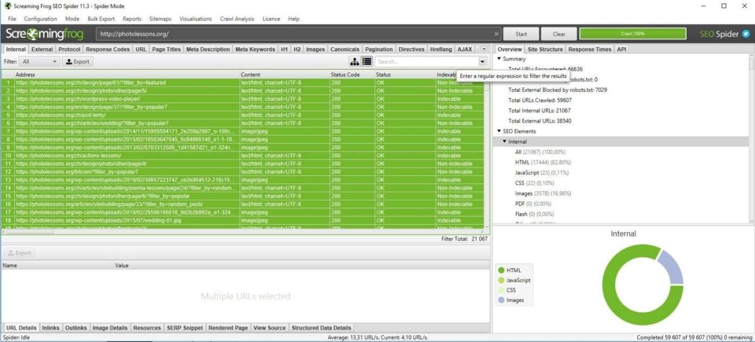This screenshot has height=342, width=755.
Task: Switch to the Hreflang tab
Action: pos(441,49)
